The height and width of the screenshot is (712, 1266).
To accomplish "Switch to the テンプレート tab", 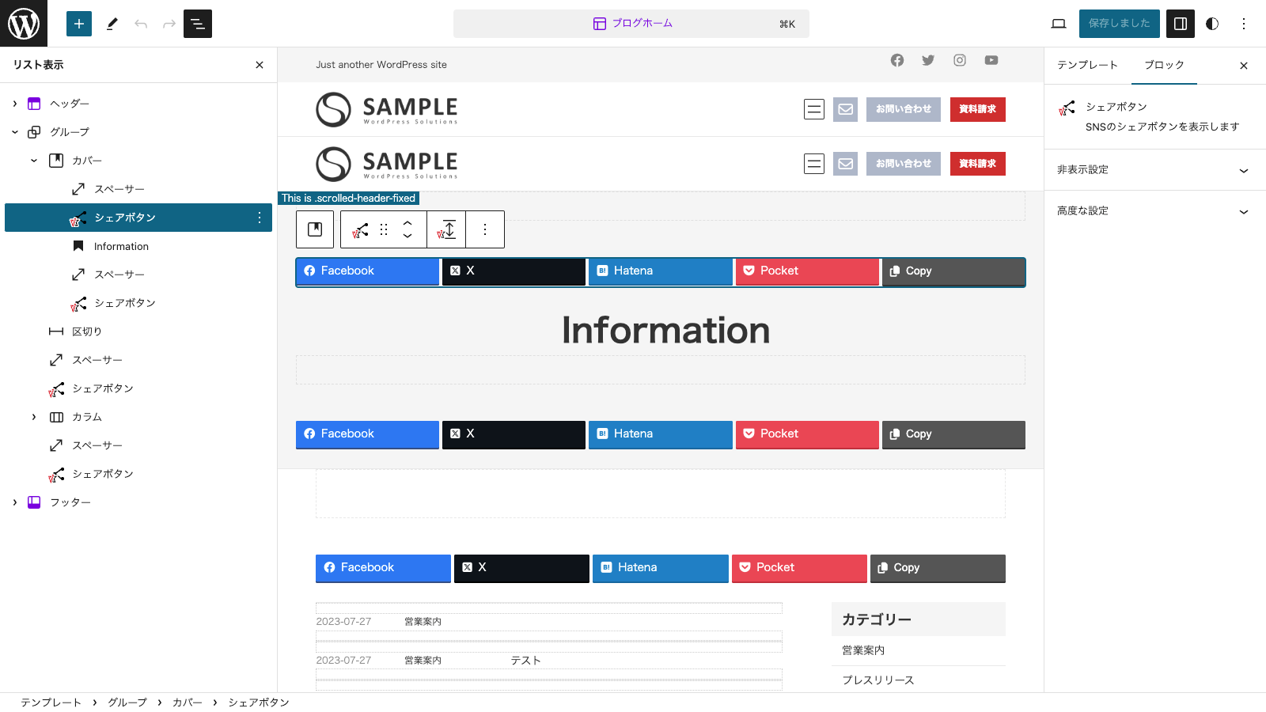I will (x=1087, y=65).
